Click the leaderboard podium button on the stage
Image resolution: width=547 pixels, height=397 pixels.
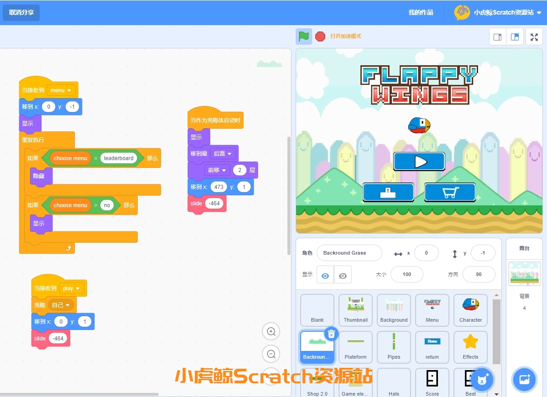[388, 192]
